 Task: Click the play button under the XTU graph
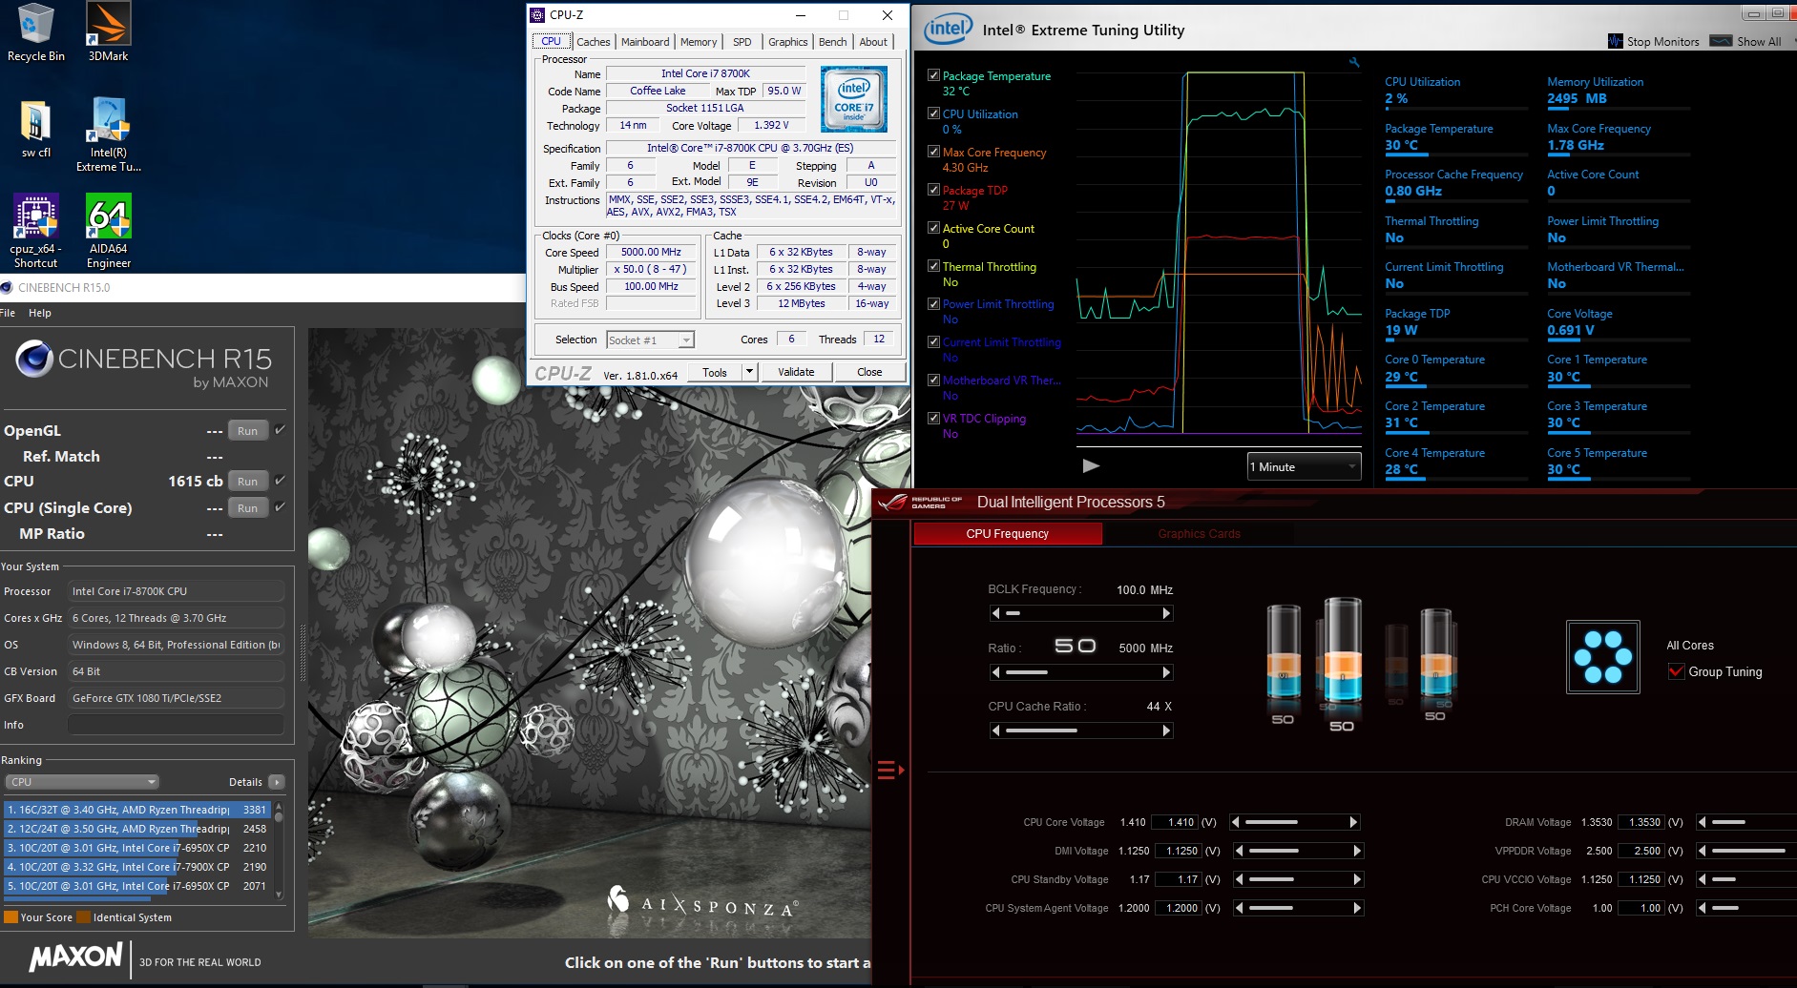pos(1091,466)
